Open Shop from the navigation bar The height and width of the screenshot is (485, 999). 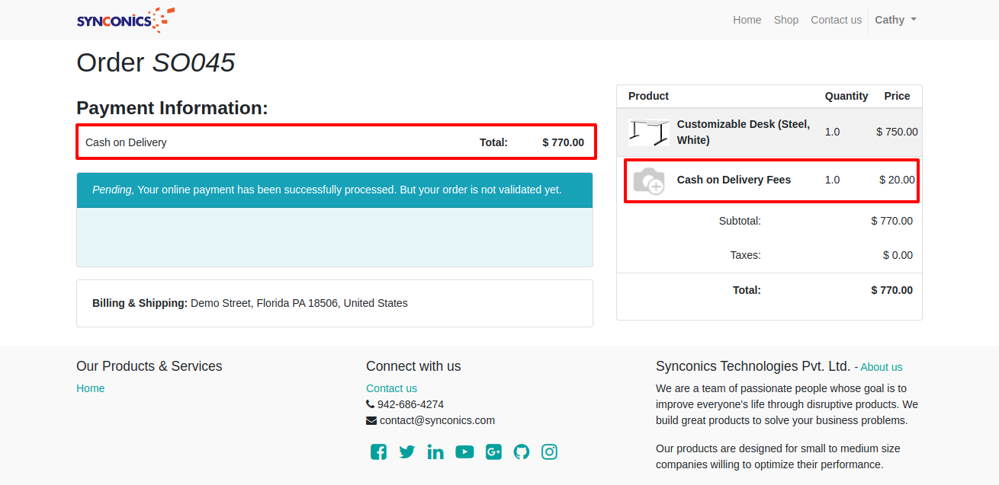785,20
